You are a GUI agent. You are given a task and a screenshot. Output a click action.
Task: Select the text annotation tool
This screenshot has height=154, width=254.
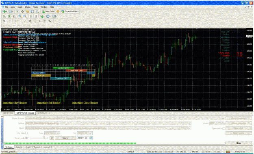(x=40, y=21)
